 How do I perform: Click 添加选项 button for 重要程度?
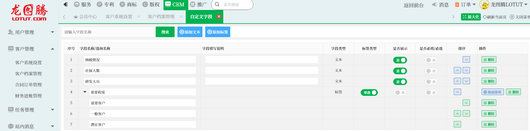point(492,92)
